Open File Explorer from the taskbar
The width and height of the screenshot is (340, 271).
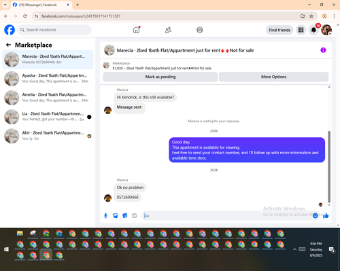tap(20, 233)
